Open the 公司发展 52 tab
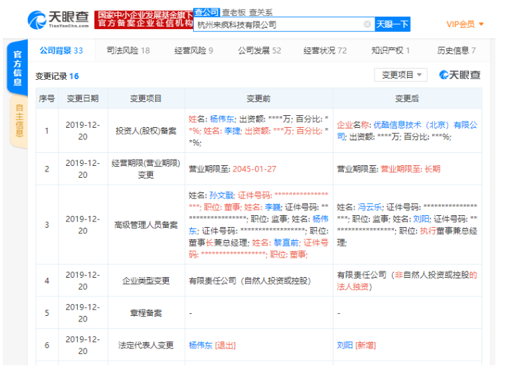510x377 pixels. tap(259, 51)
